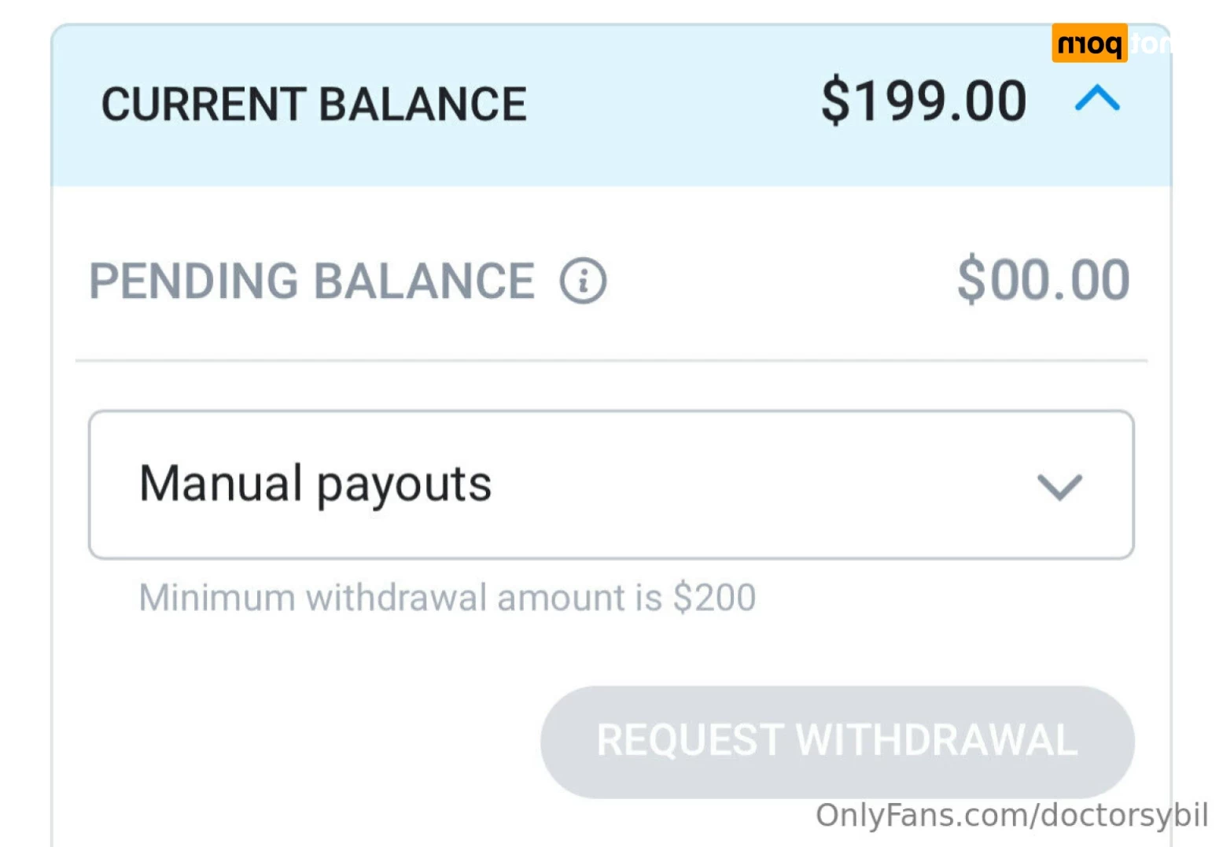Tap the circled "i" beside Pending Balance
Screen dimensions: 1223x847
tap(583, 281)
